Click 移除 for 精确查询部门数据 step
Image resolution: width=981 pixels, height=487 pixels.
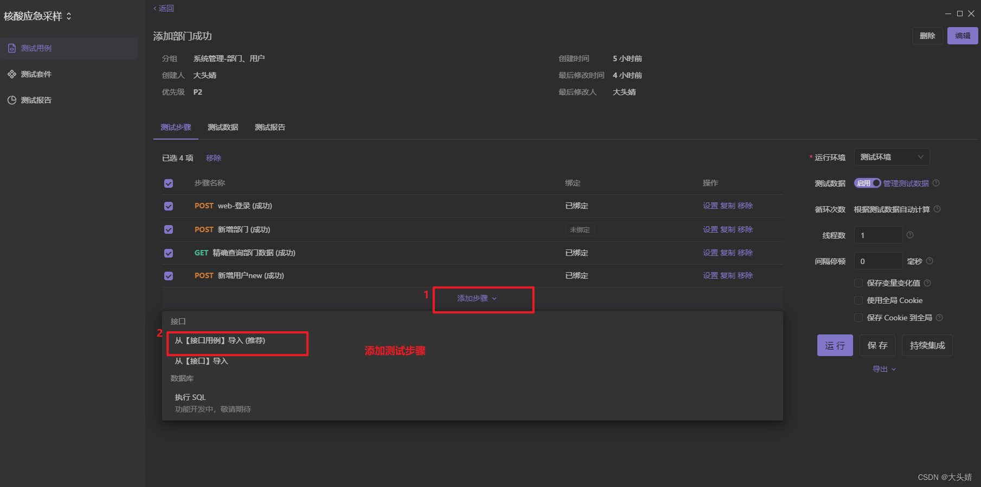(x=745, y=253)
